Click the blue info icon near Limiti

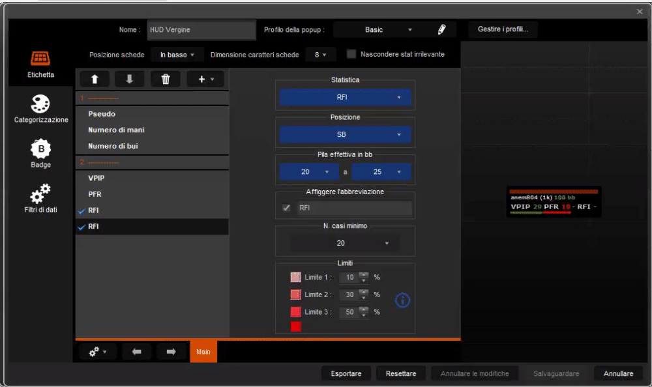[402, 300]
